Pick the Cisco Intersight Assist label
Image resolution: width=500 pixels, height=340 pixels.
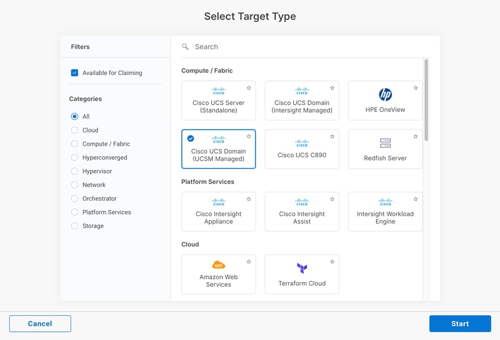click(x=302, y=218)
